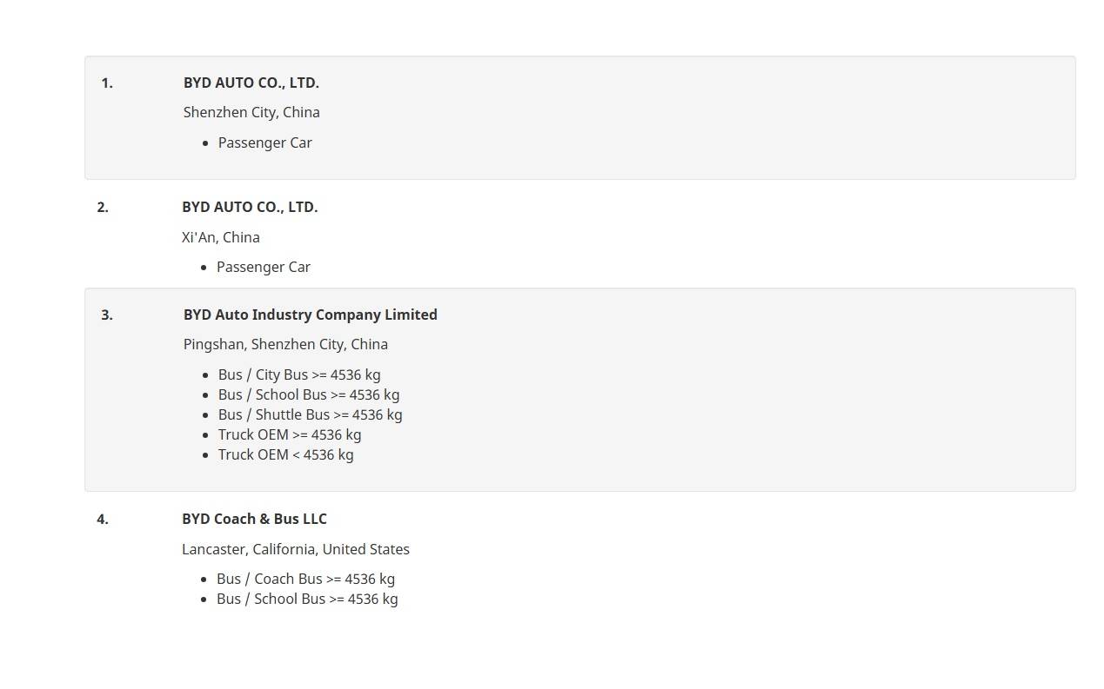
Task: Select 'Bus / School Bus' under the Lancaster entry
Action: coord(307,599)
